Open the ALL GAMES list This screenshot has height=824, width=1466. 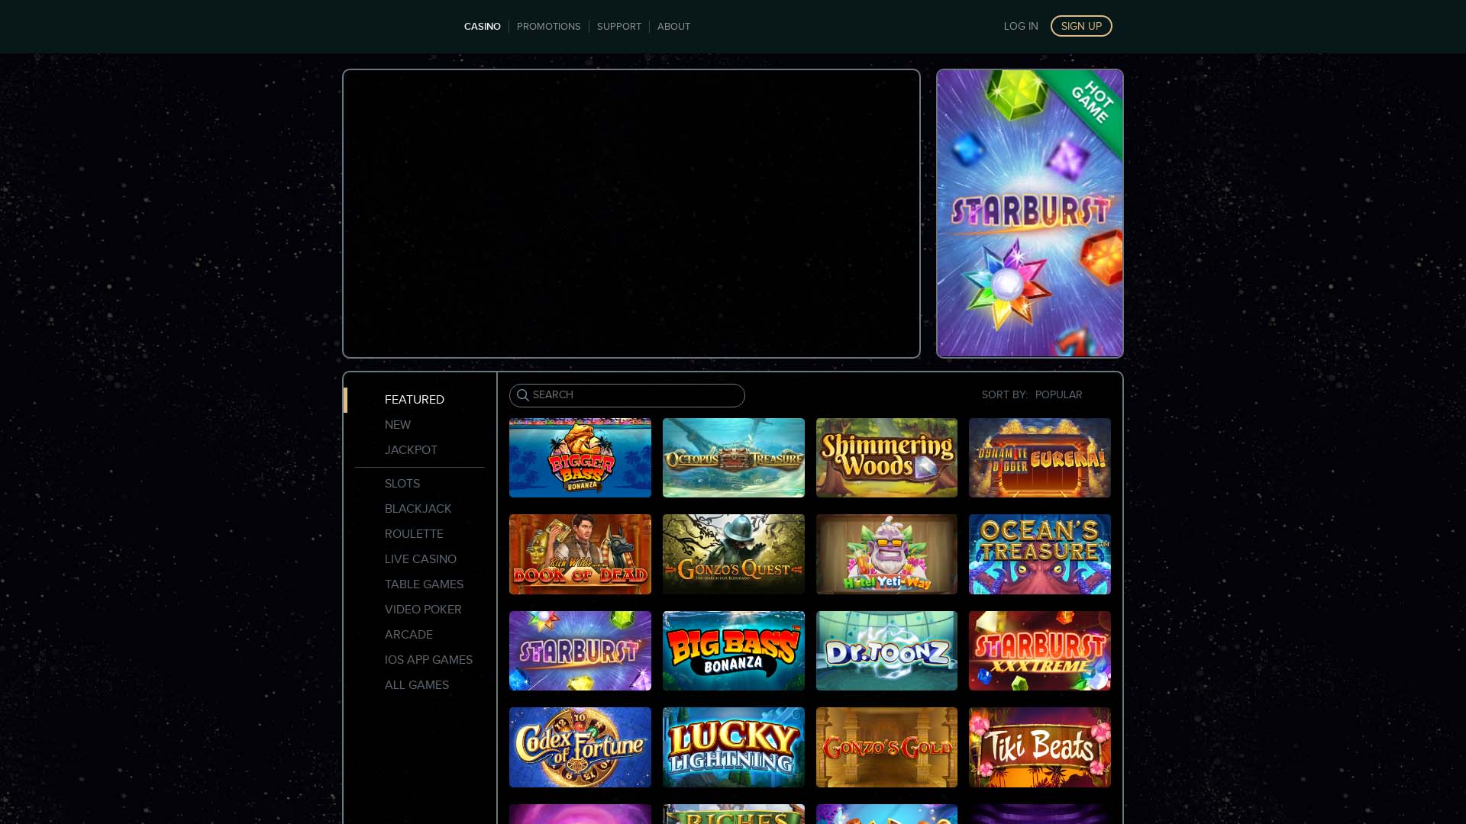[x=416, y=684]
